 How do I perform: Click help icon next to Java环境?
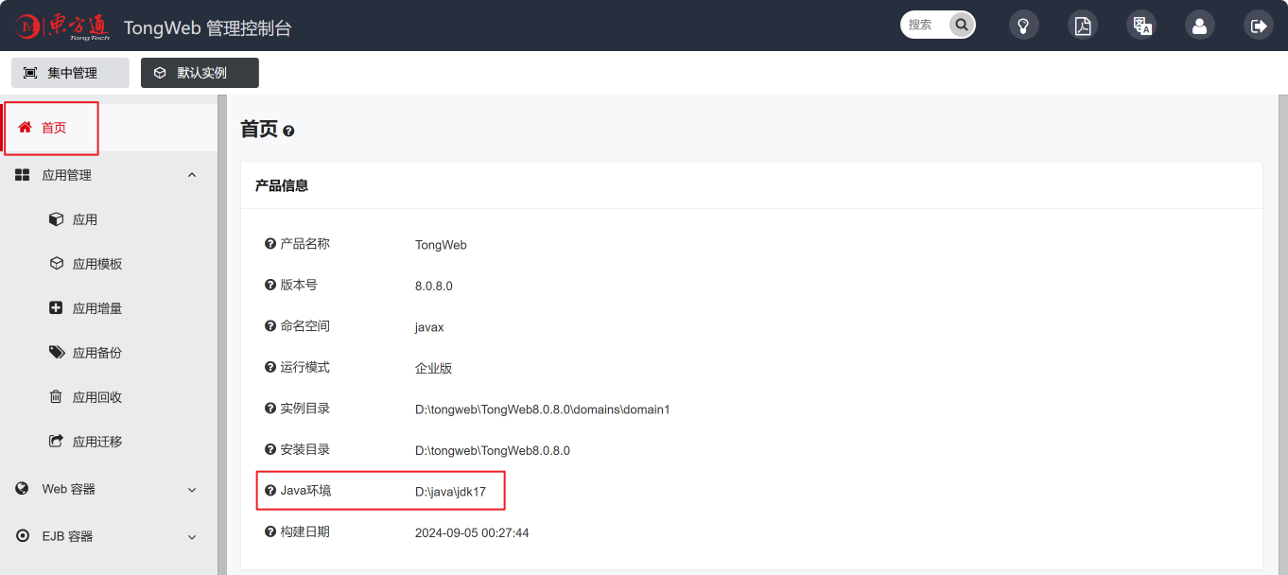(x=270, y=491)
